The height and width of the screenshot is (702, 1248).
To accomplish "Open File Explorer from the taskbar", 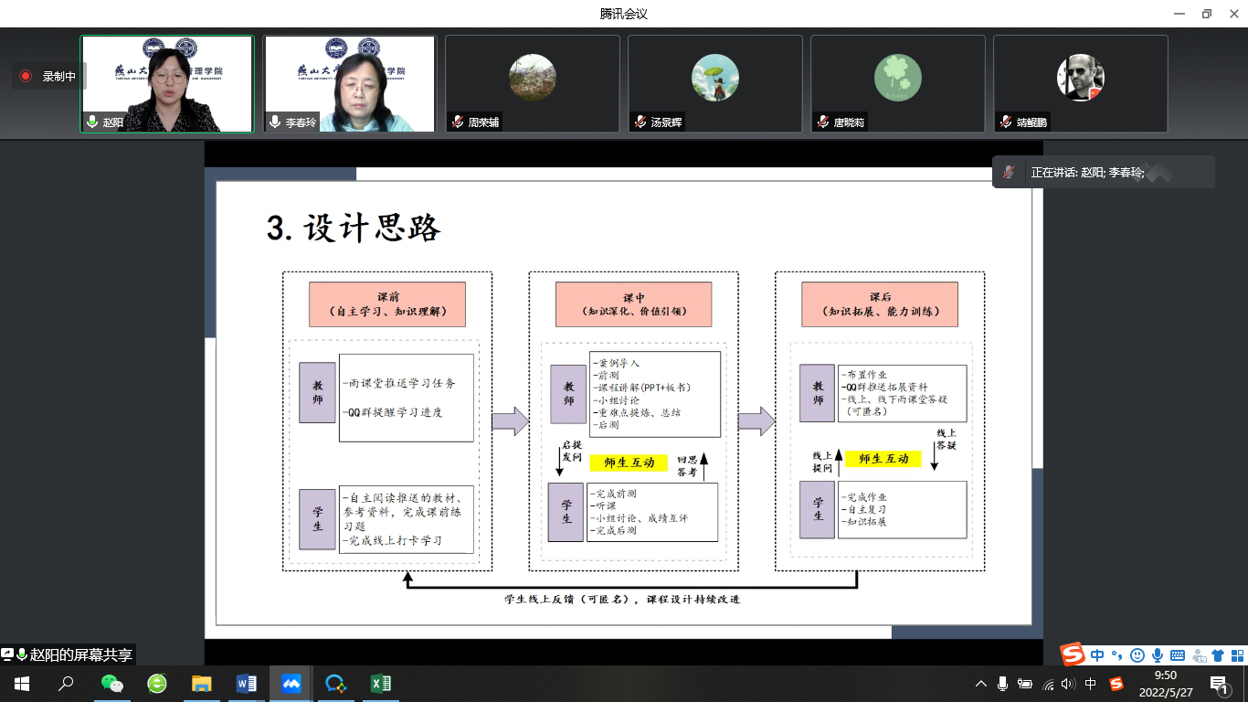I will click(202, 684).
